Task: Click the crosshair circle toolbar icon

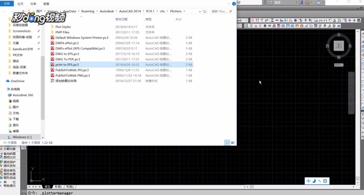Action: 334,26
